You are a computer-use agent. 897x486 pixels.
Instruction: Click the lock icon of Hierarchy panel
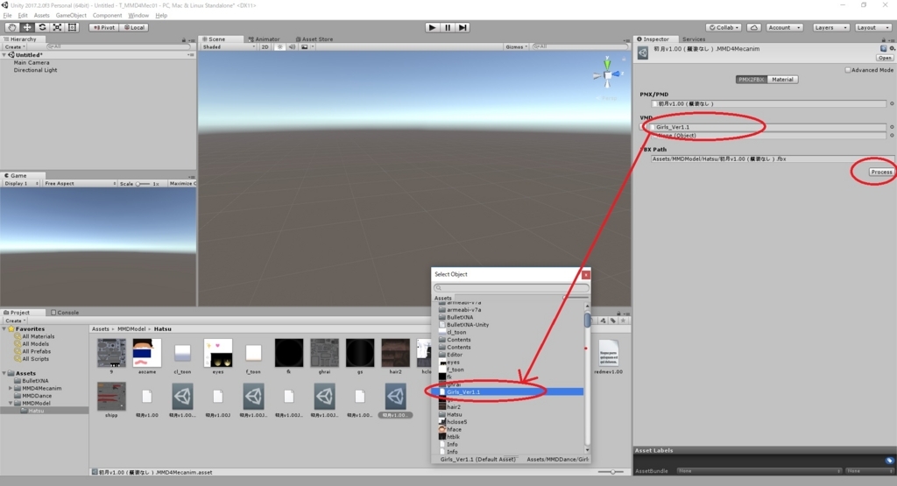[184, 39]
